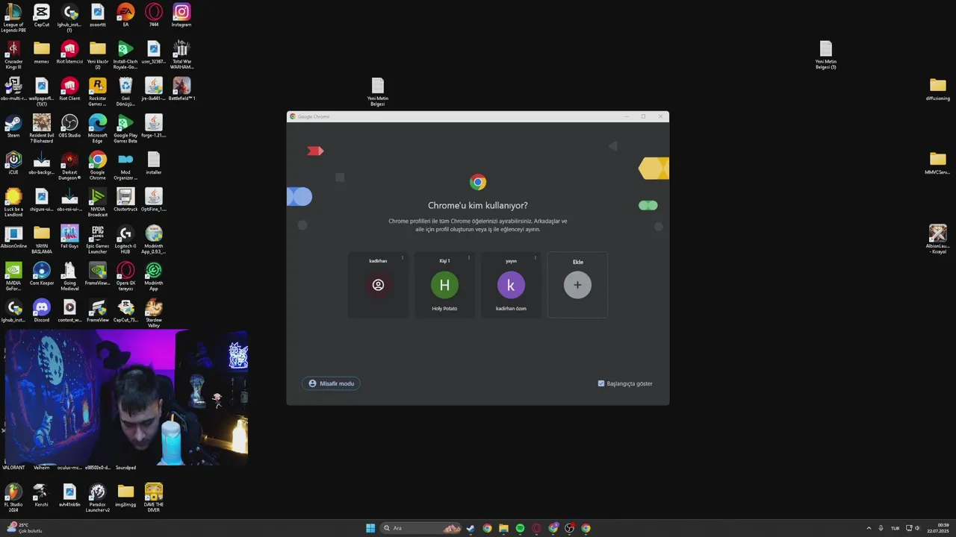Click the Ekle add profile button
Image resolution: width=956 pixels, height=537 pixels.
pos(577,285)
